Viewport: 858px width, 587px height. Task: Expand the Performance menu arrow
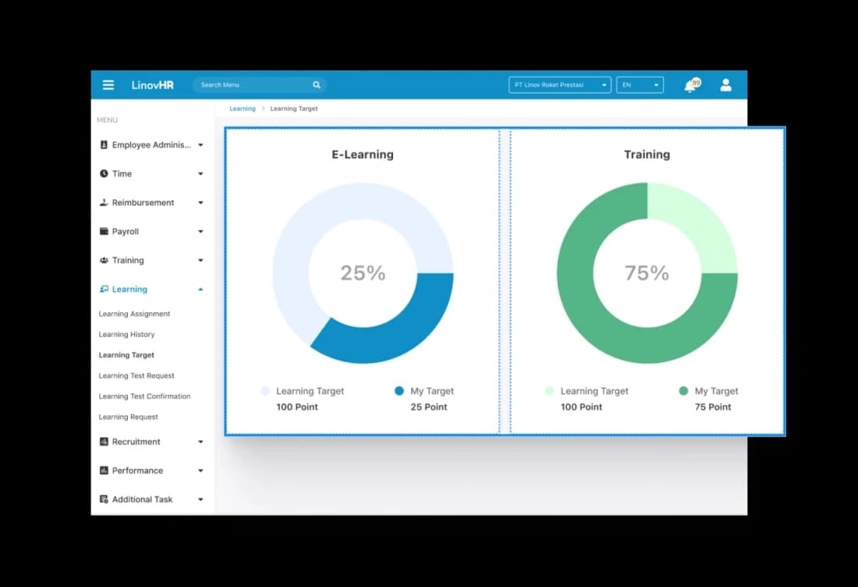[200, 471]
